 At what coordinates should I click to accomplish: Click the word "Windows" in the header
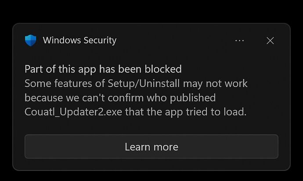click(x=61, y=41)
